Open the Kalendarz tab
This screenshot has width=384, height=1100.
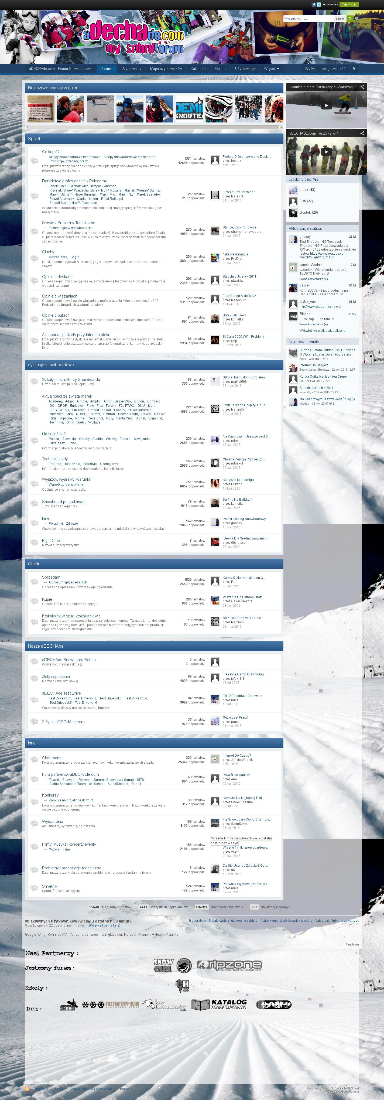pos(198,69)
